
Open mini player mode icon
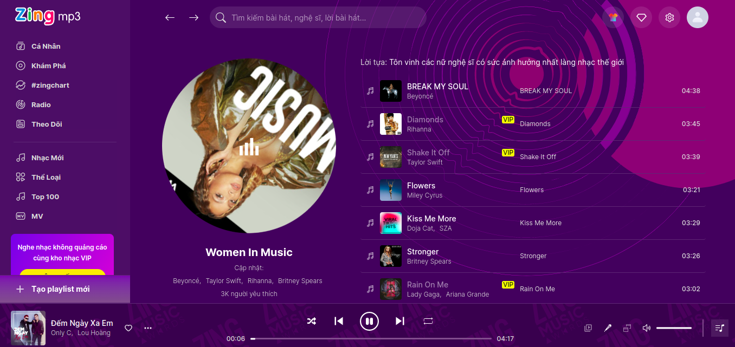coord(627,328)
